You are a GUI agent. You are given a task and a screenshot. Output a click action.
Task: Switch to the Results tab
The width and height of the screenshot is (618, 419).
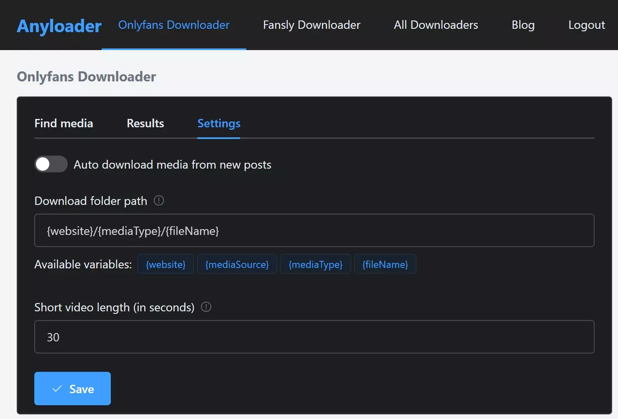point(145,124)
